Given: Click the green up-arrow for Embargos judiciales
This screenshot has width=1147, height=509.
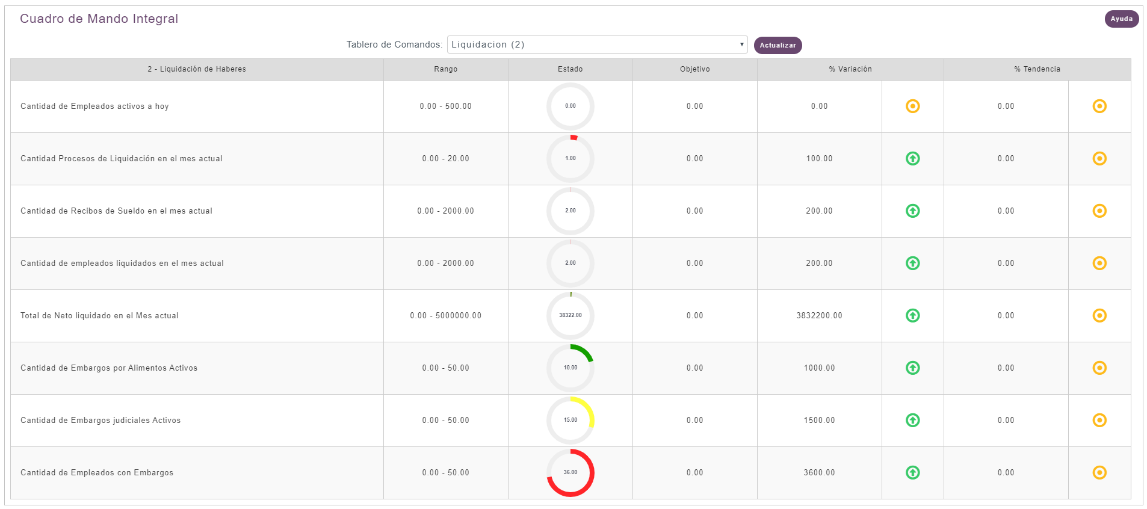Looking at the screenshot, I should (x=912, y=421).
